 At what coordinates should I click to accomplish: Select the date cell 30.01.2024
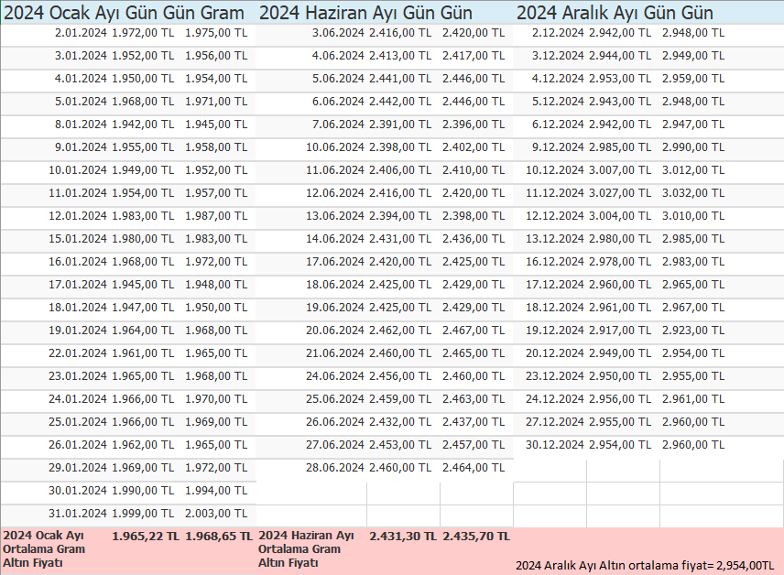[78, 491]
